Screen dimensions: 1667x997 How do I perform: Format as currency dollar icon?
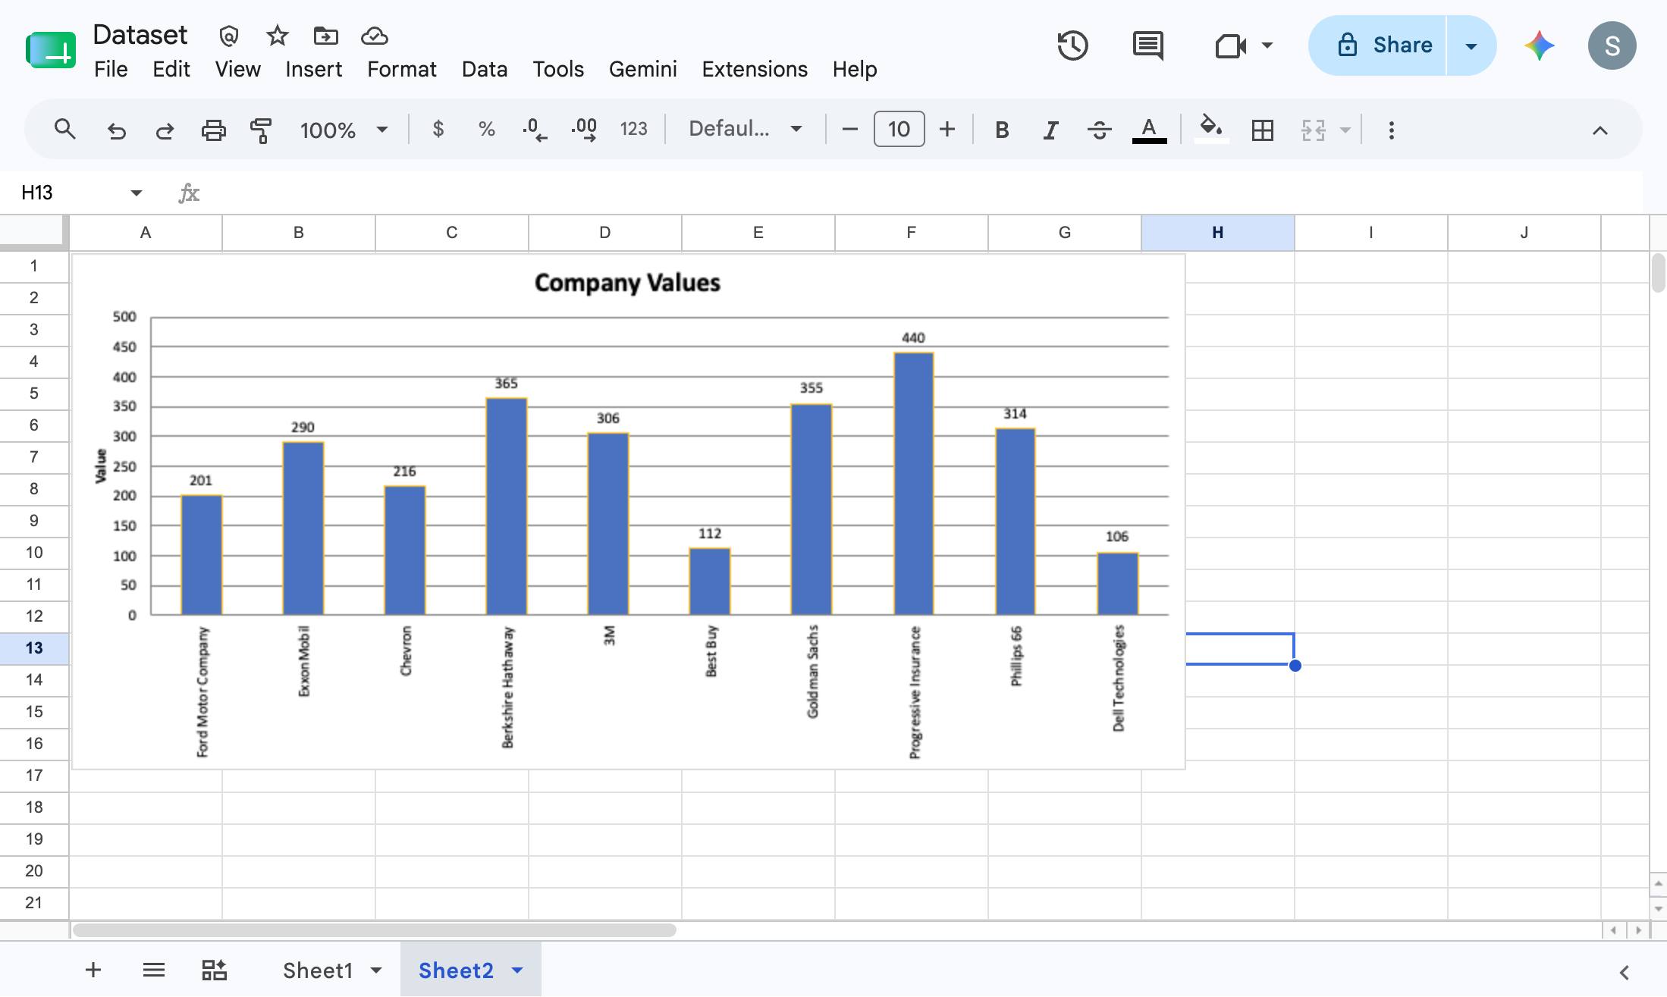tap(438, 130)
